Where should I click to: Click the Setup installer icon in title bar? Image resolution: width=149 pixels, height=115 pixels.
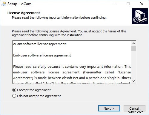[x=4, y=4]
